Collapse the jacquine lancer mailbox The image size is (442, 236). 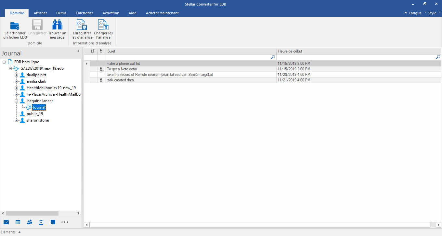pos(16,101)
